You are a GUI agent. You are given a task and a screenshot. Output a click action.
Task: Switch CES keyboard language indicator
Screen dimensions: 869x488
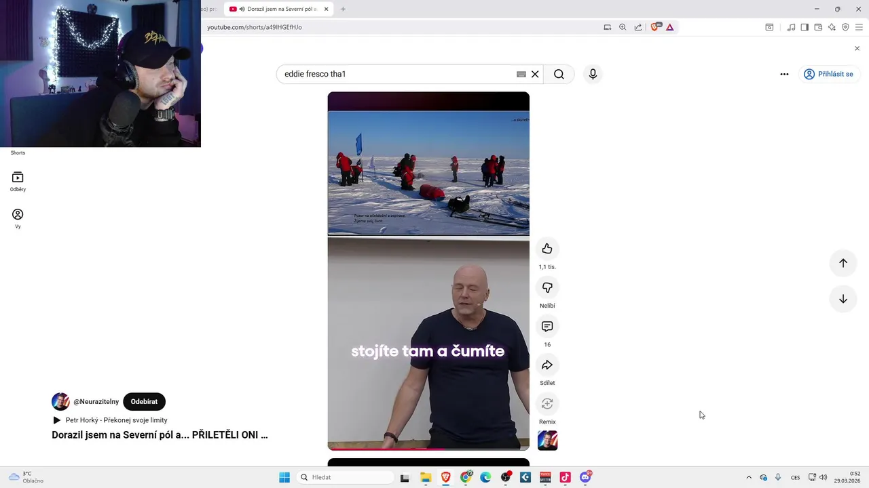(795, 477)
